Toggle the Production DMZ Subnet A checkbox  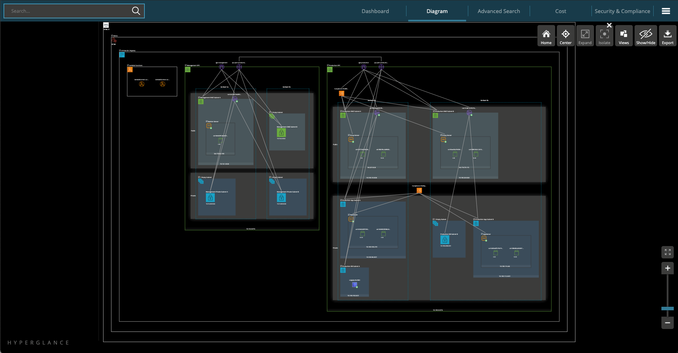coord(341,111)
